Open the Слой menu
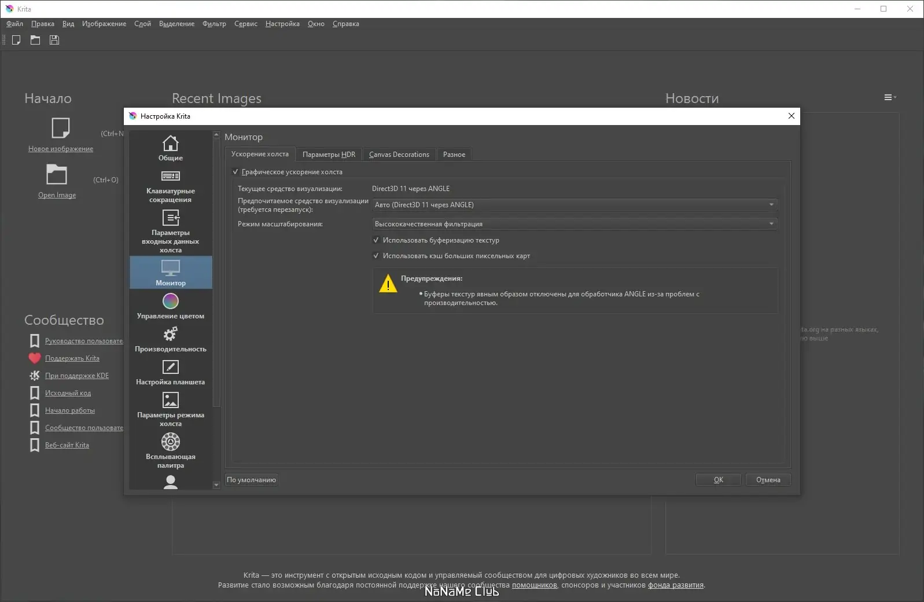Viewport: 924px width, 602px height. 142,24
